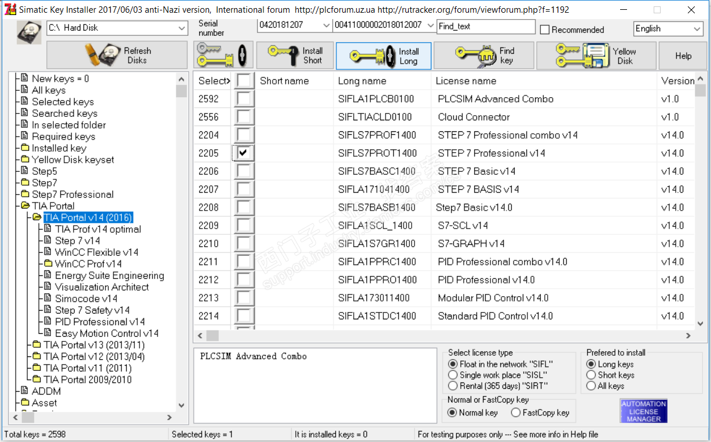Click the double-key install toggle button
Viewport: 711px width, 442px height.
pyautogui.click(x=223, y=56)
